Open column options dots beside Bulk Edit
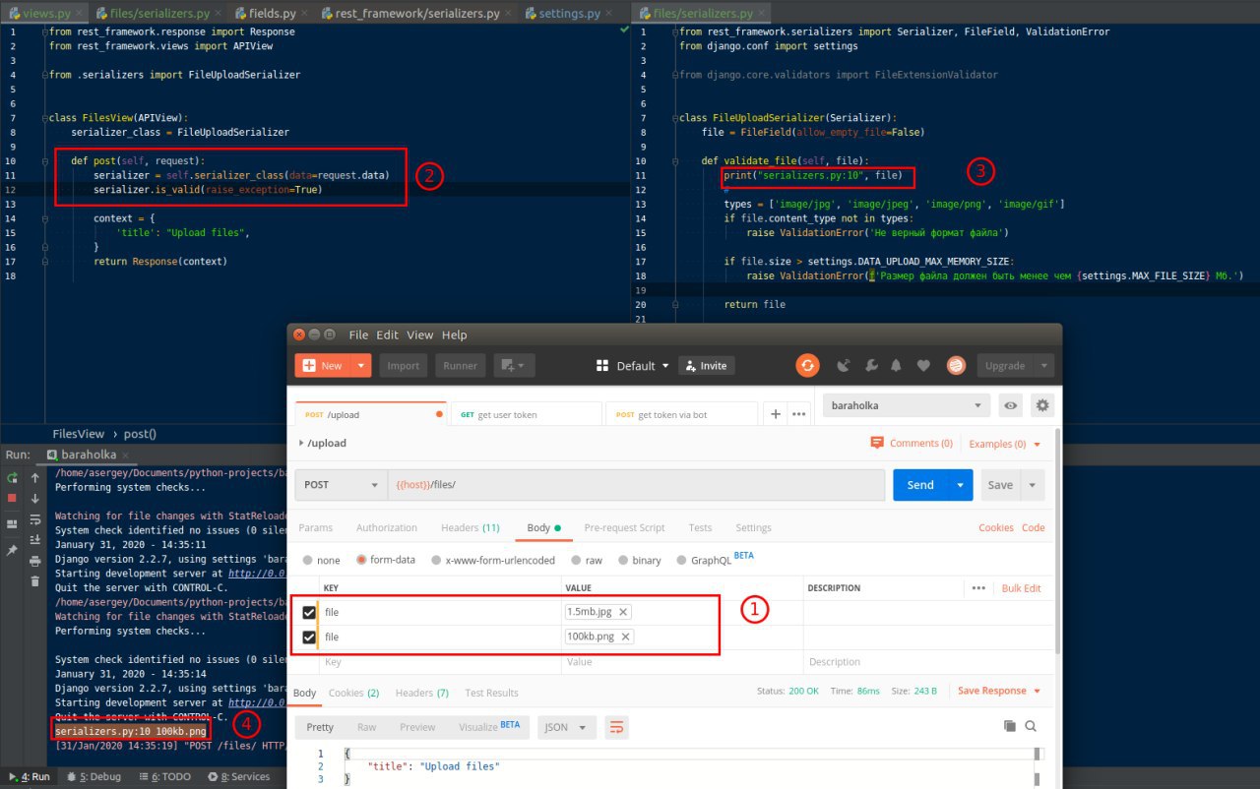Screen dimensions: 1260x789 978,588
